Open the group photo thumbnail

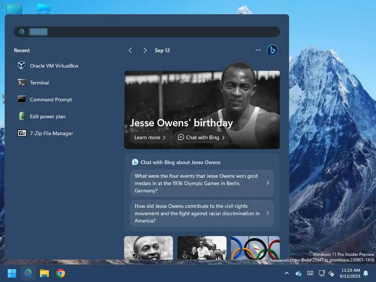pyautogui.click(x=202, y=248)
